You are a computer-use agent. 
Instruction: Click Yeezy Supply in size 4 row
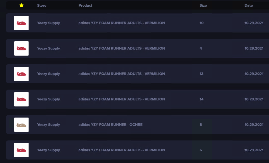pyautogui.click(x=49, y=48)
